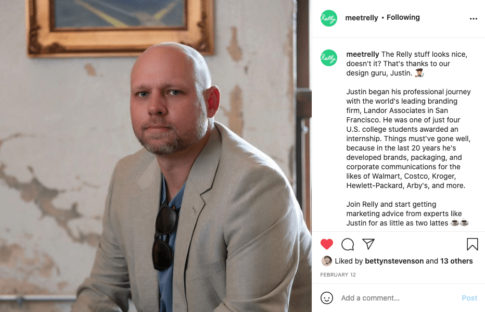
Task: Share post with paper plane icon
Action: click(368, 244)
